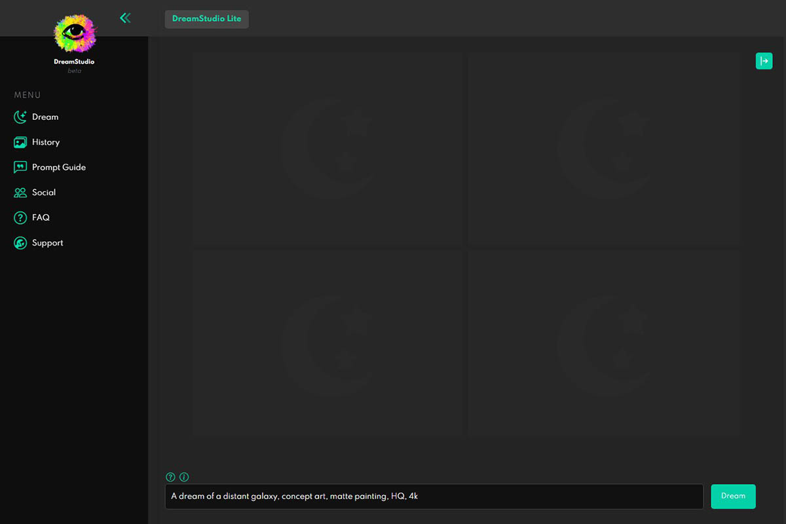The width and height of the screenshot is (786, 524).
Task: Expand the right settings panel arrow
Action: 764,61
